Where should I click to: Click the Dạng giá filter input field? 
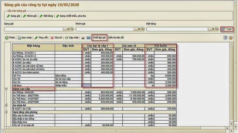click(34, 29)
